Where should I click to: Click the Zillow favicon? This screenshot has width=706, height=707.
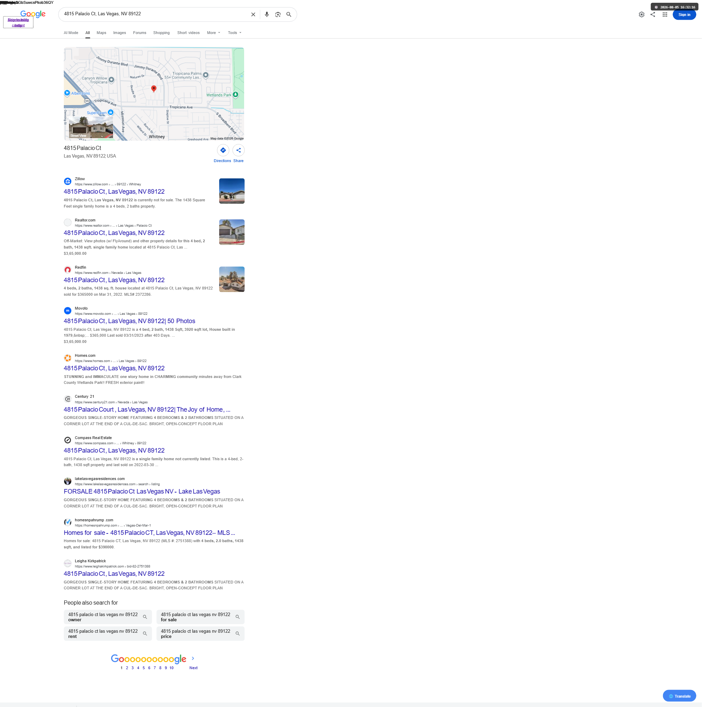(68, 182)
